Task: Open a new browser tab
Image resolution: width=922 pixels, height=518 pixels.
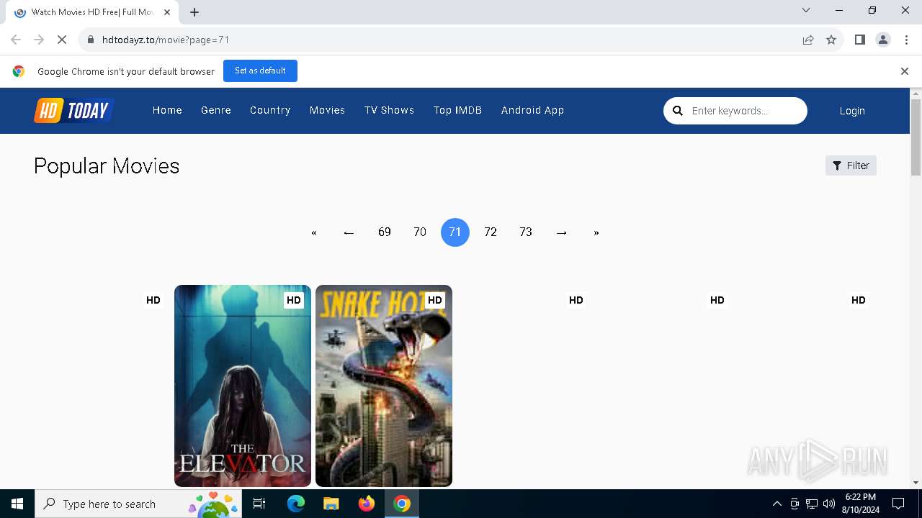Action: tap(194, 12)
